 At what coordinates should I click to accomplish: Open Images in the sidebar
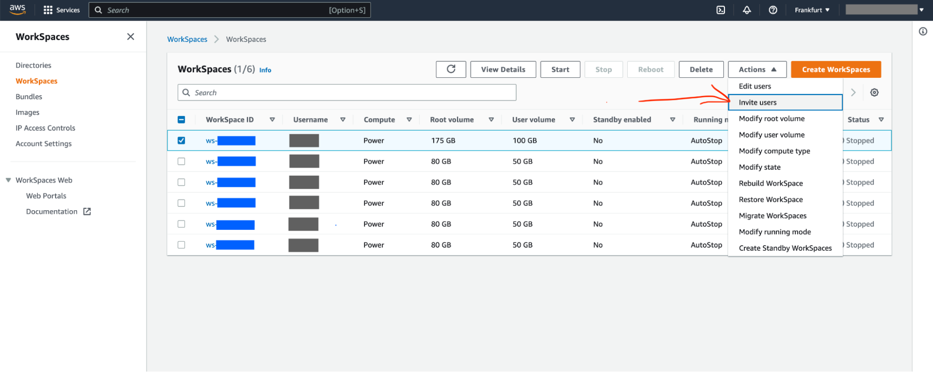tap(28, 112)
